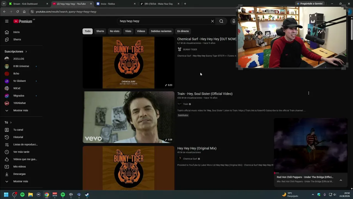Open Train - Hey, Soul Sister (Official Video) title

pyautogui.click(x=205, y=94)
